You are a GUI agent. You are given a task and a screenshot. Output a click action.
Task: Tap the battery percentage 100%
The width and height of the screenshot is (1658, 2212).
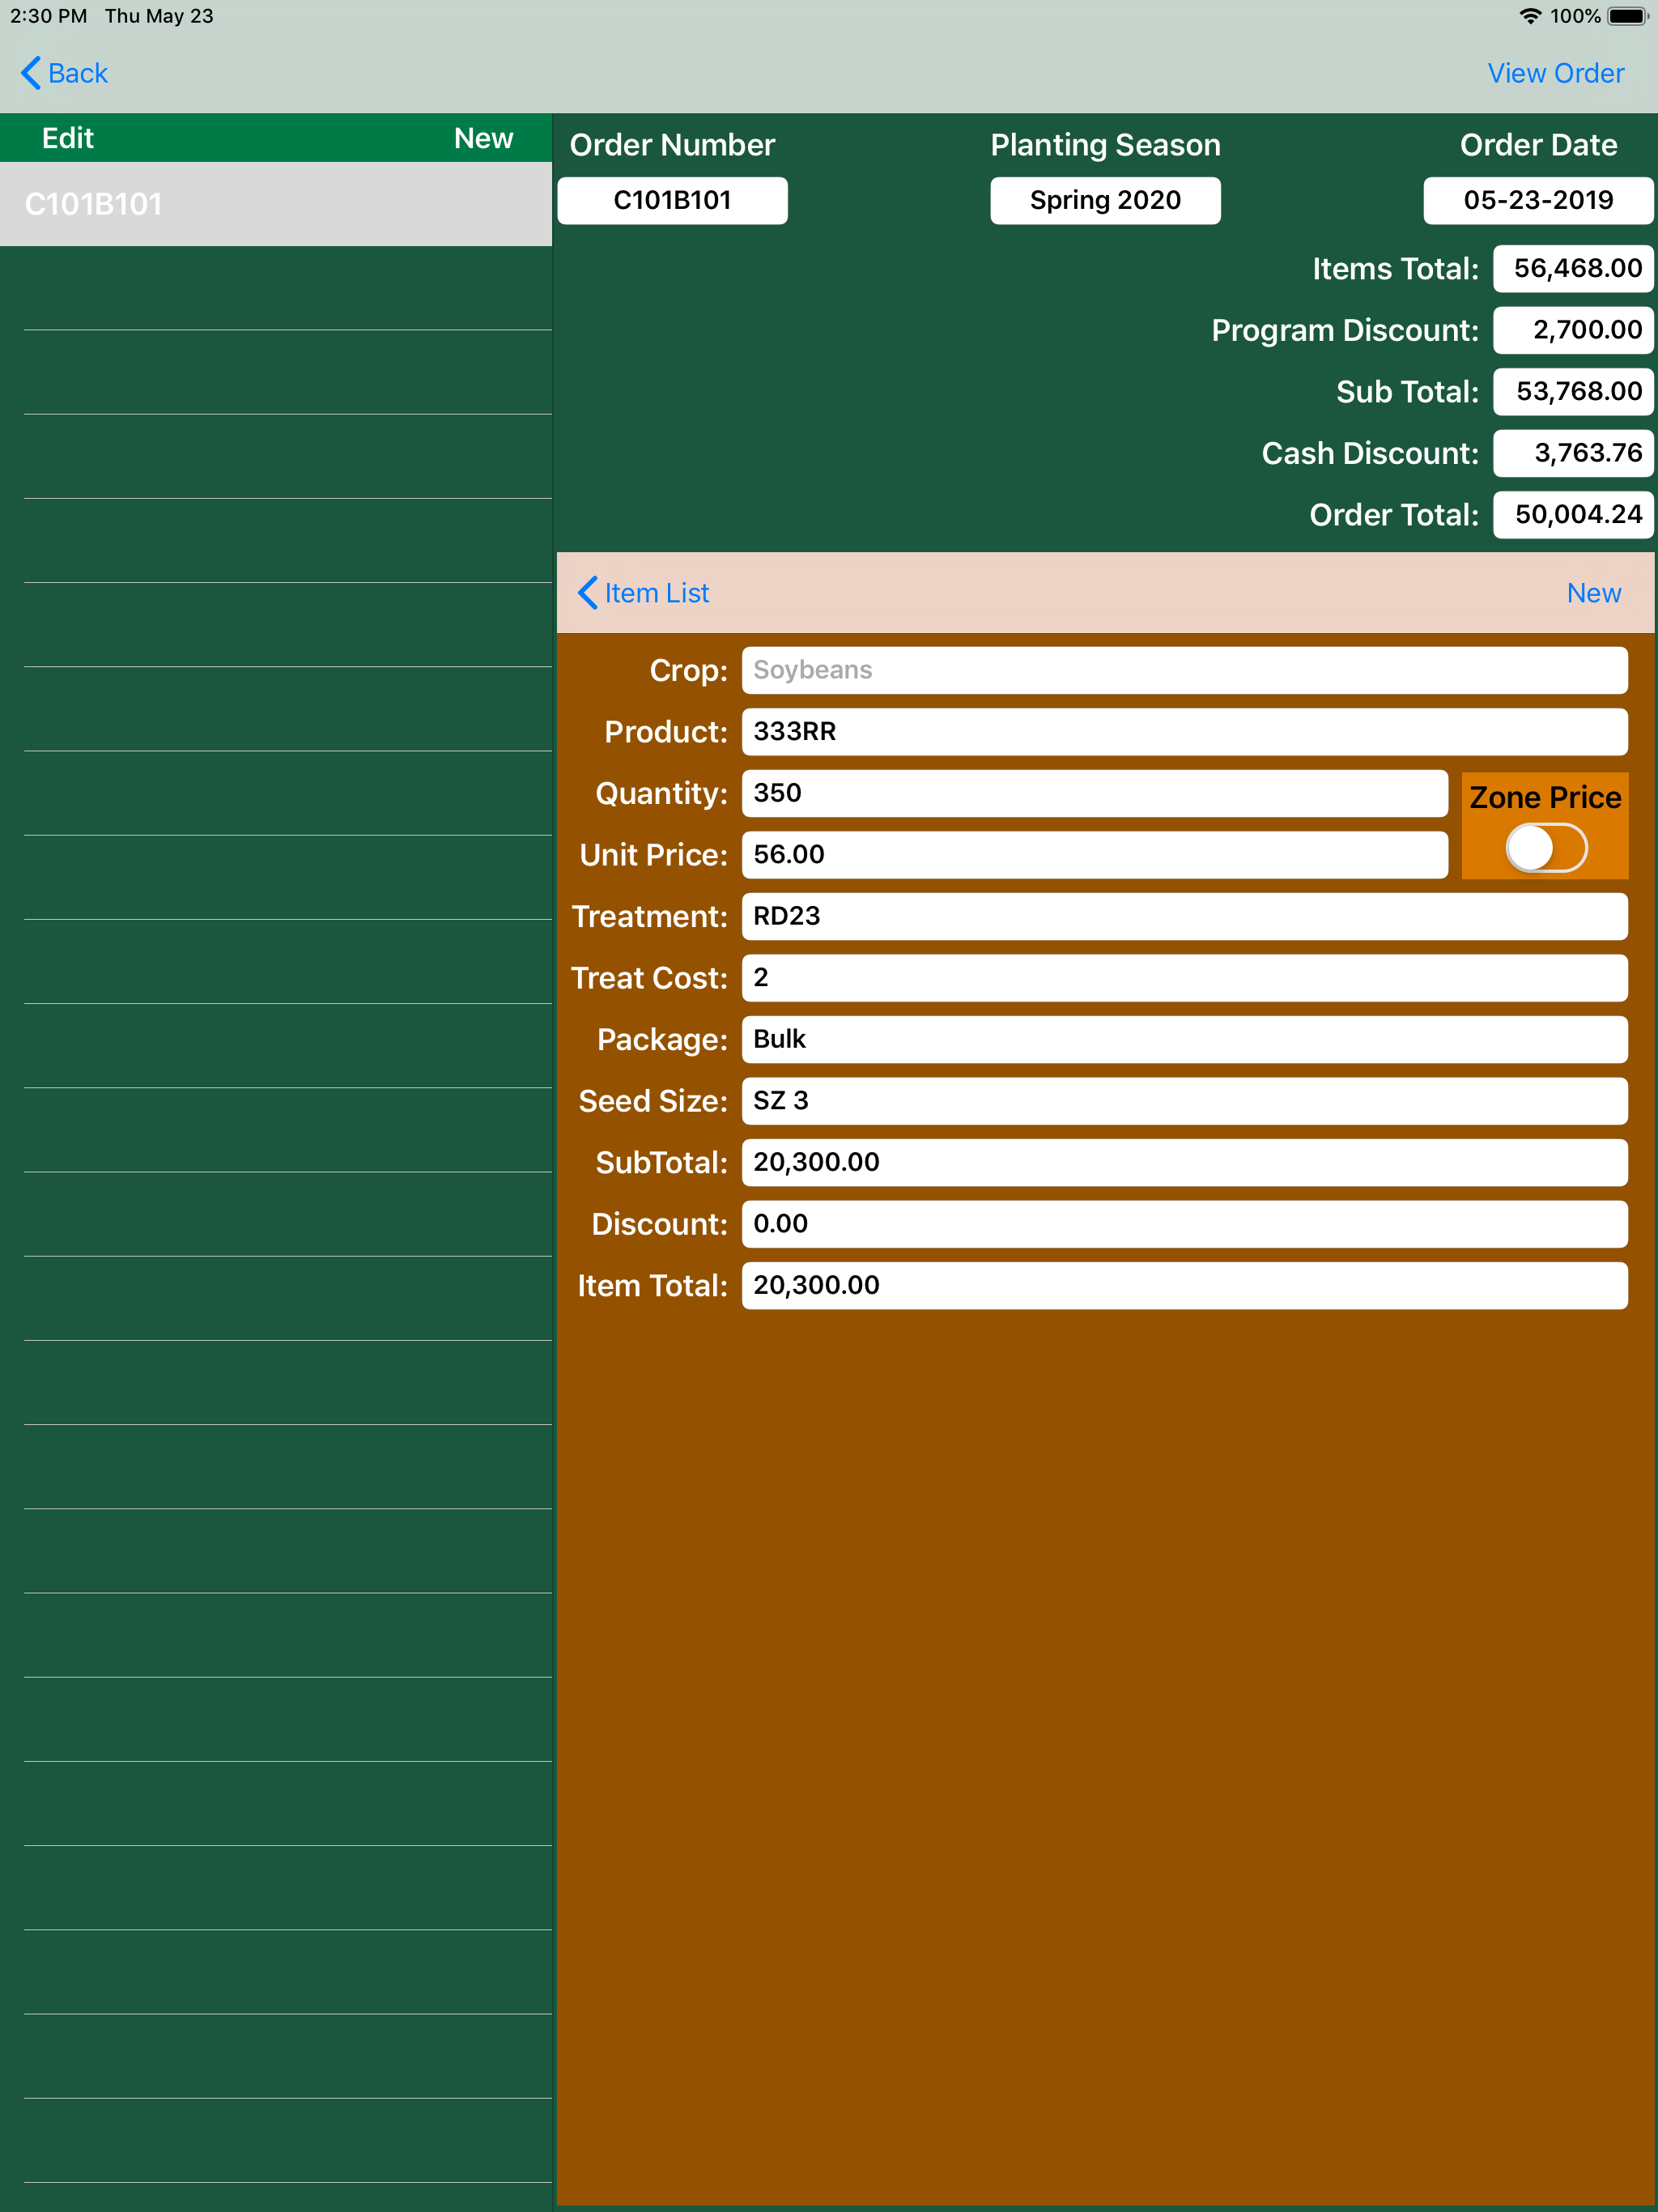(x=1575, y=16)
